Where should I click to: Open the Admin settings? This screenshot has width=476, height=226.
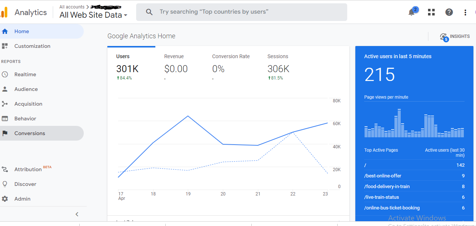tap(22, 198)
